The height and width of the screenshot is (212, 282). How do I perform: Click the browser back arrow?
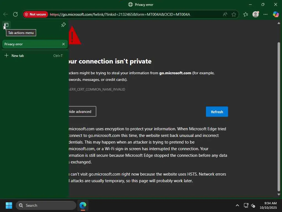click(6, 14)
